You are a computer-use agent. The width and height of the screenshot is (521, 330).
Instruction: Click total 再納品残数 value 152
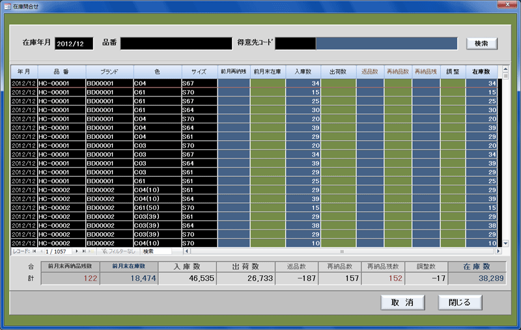383,278
